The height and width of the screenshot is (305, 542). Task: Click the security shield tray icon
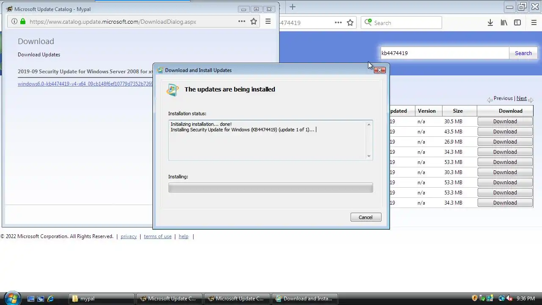[475, 298]
